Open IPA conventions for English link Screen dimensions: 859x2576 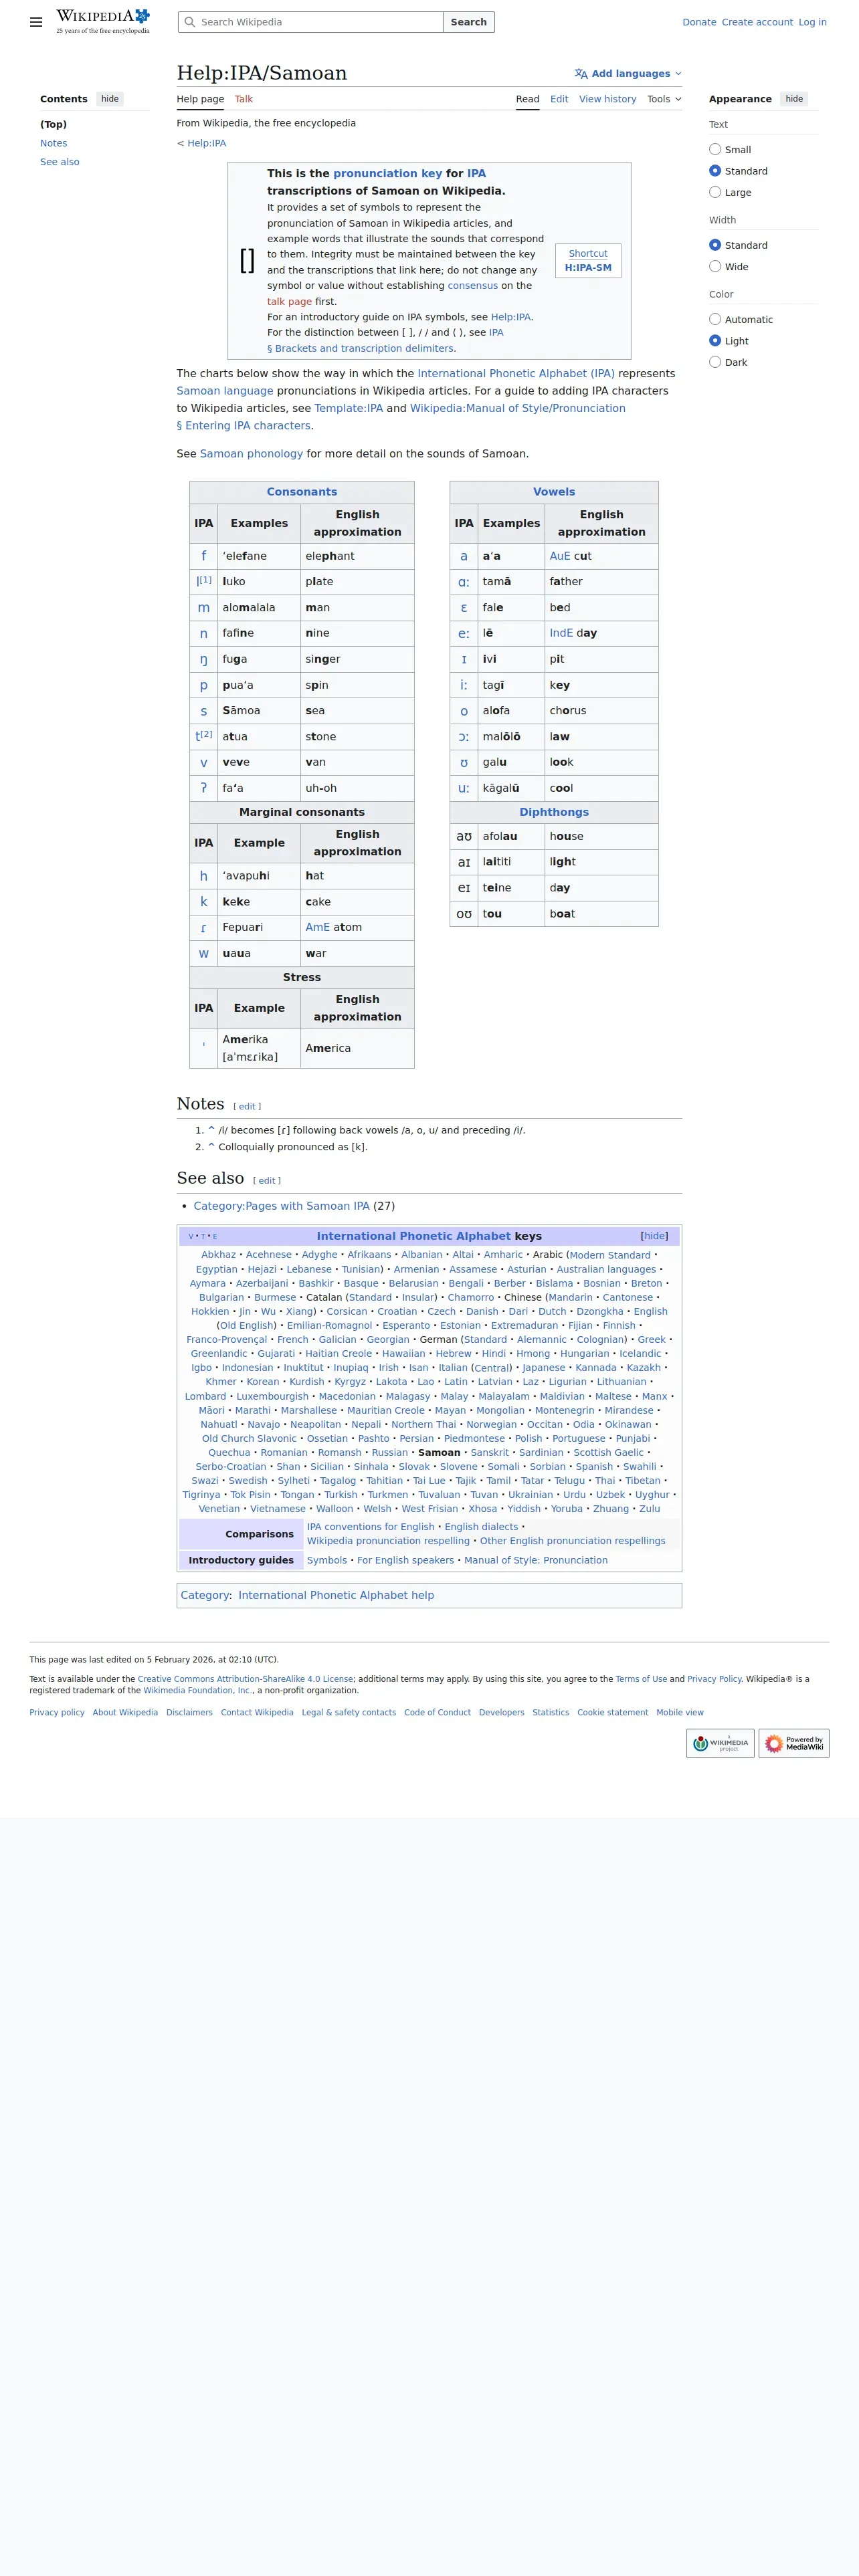point(370,1527)
